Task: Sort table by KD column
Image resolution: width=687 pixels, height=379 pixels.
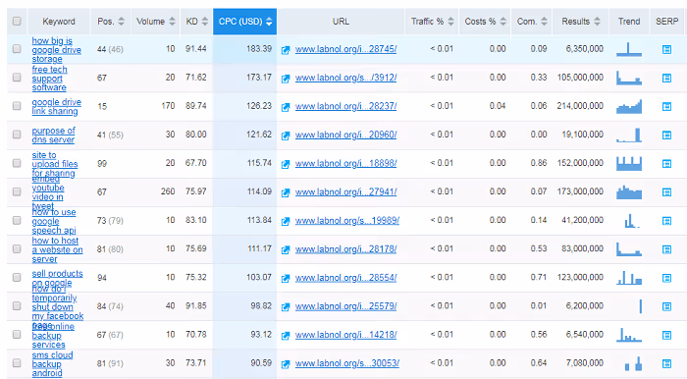Action: click(196, 21)
